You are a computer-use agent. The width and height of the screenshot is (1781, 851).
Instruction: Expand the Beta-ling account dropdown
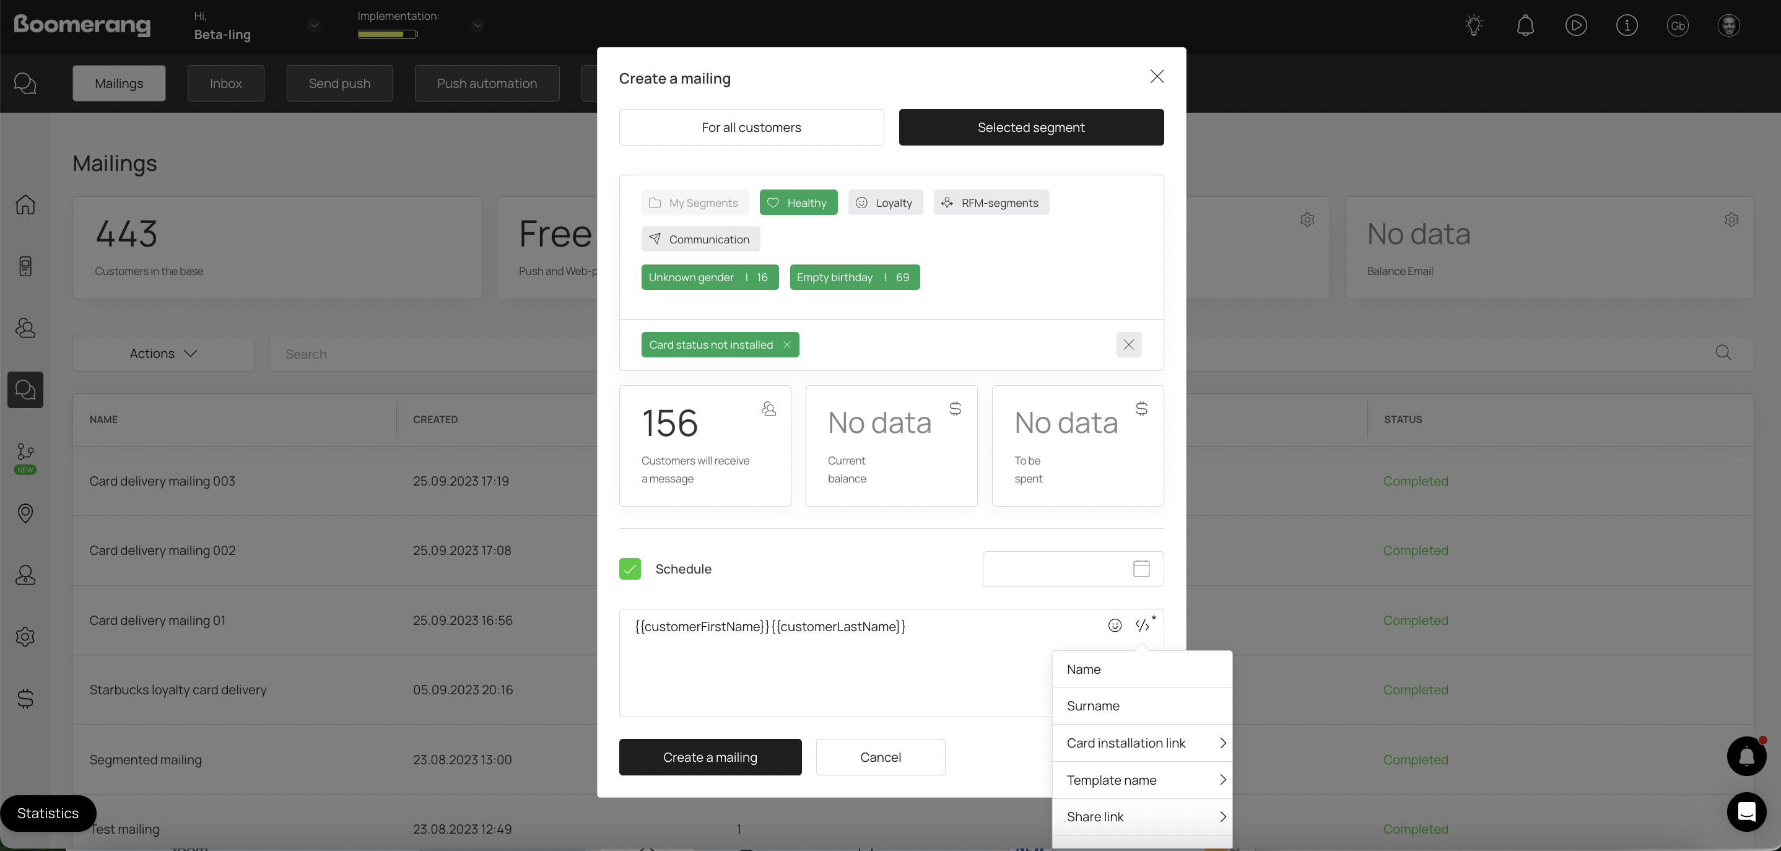(314, 25)
